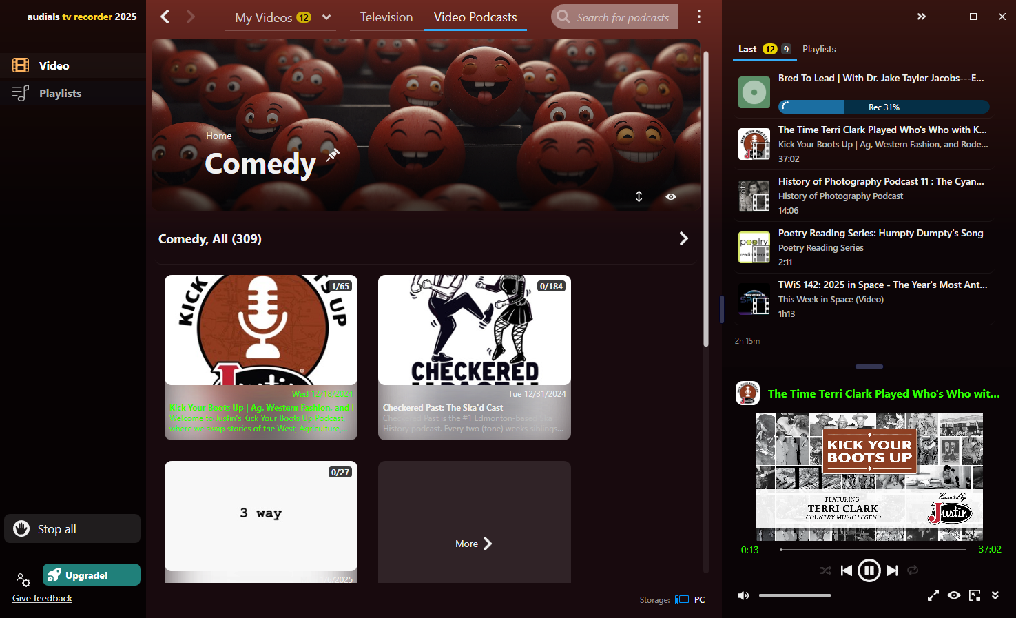Viewport: 1016px width, 618px height.
Task: Detach player into separate window
Action: tap(975, 595)
